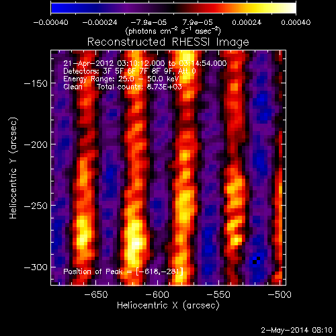Click the Total counts 8.73E+03 text
Viewport: 336px width, 336px height.
tap(139, 87)
